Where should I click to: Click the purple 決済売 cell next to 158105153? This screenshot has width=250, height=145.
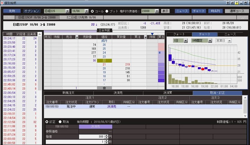click(95, 127)
